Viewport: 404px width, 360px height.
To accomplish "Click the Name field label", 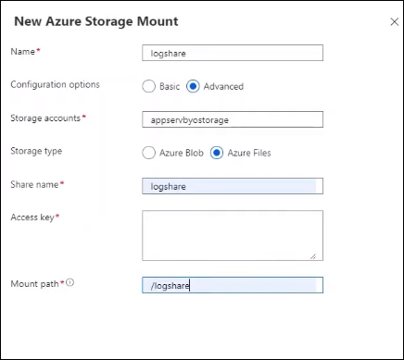I will click(23, 52).
